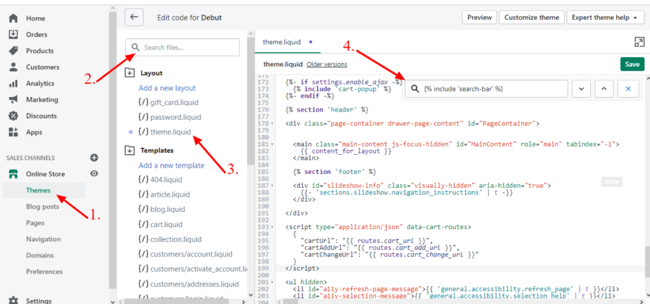Click Add a new template link
This screenshot has height=304, width=650.
(x=171, y=166)
